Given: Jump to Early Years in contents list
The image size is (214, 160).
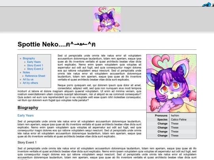Looking at the screenshot, I should [34, 62].
